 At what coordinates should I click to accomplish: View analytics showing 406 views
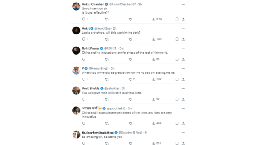pyautogui.click(x=157, y=123)
